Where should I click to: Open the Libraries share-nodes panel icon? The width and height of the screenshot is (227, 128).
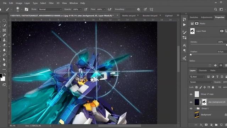coord(184,58)
